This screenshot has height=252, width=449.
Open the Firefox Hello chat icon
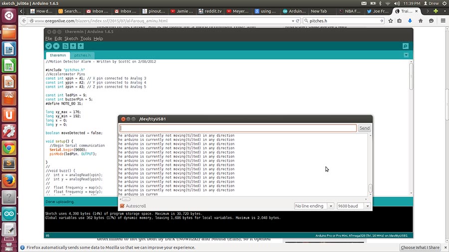431,21
